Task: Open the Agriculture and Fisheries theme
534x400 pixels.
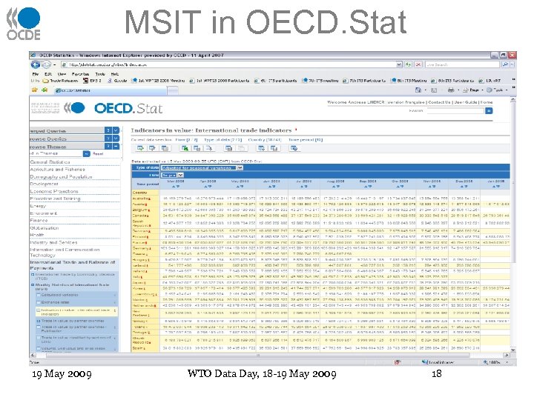Action: 58,170
